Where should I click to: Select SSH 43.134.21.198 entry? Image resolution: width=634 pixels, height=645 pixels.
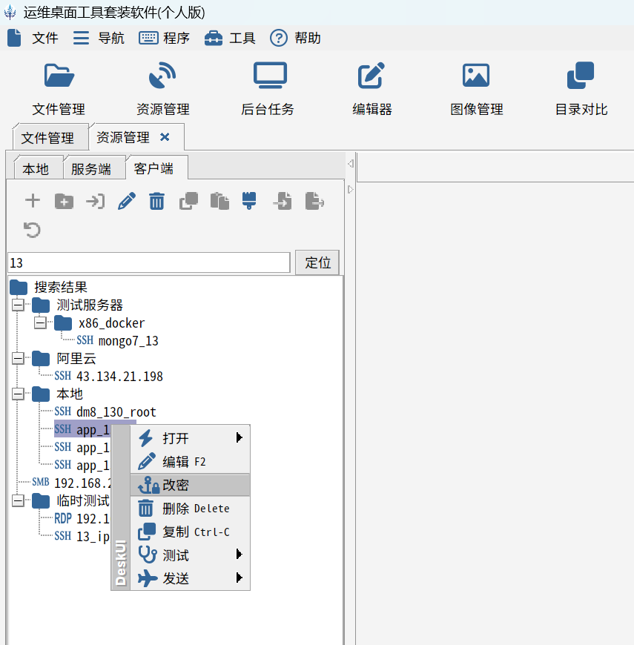click(108, 376)
